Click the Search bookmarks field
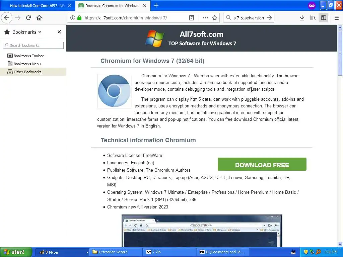343x257 pixels. click(33, 46)
